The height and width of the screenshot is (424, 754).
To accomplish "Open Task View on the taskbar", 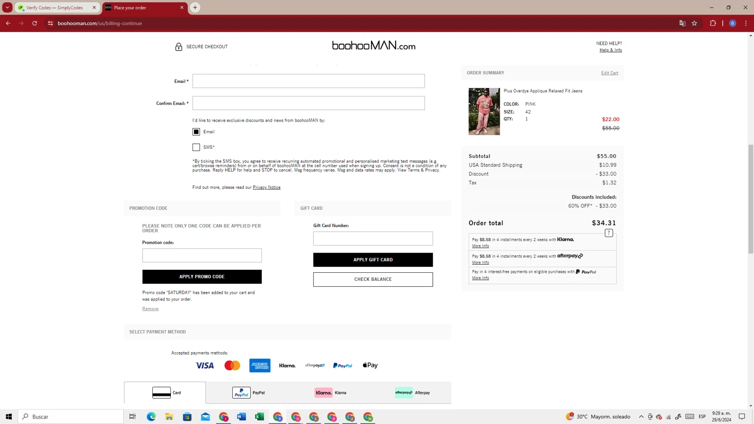I will point(133,416).
